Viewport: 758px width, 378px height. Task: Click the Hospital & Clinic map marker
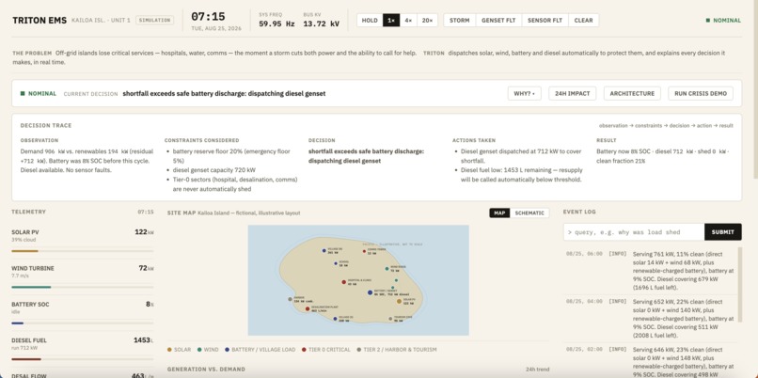coord(343,282)
